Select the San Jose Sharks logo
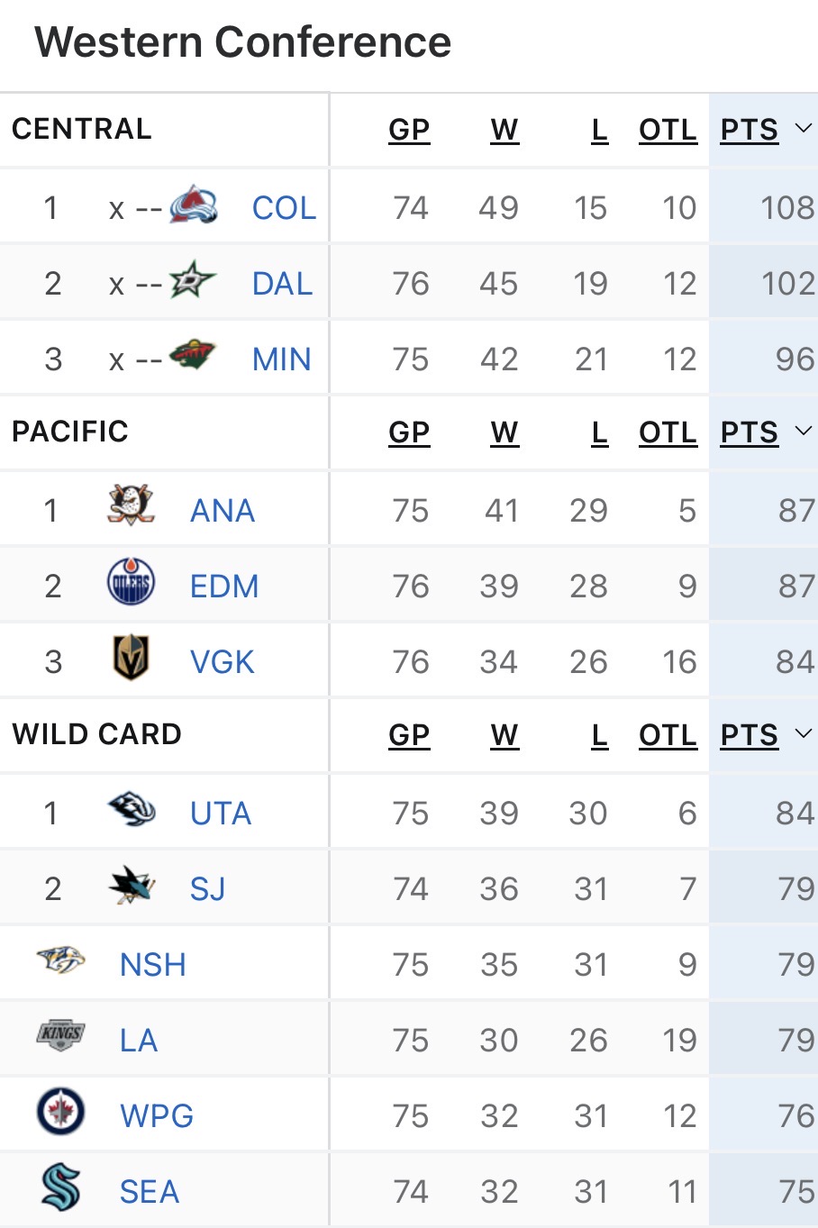818x1228 pixels. point(132,887)
